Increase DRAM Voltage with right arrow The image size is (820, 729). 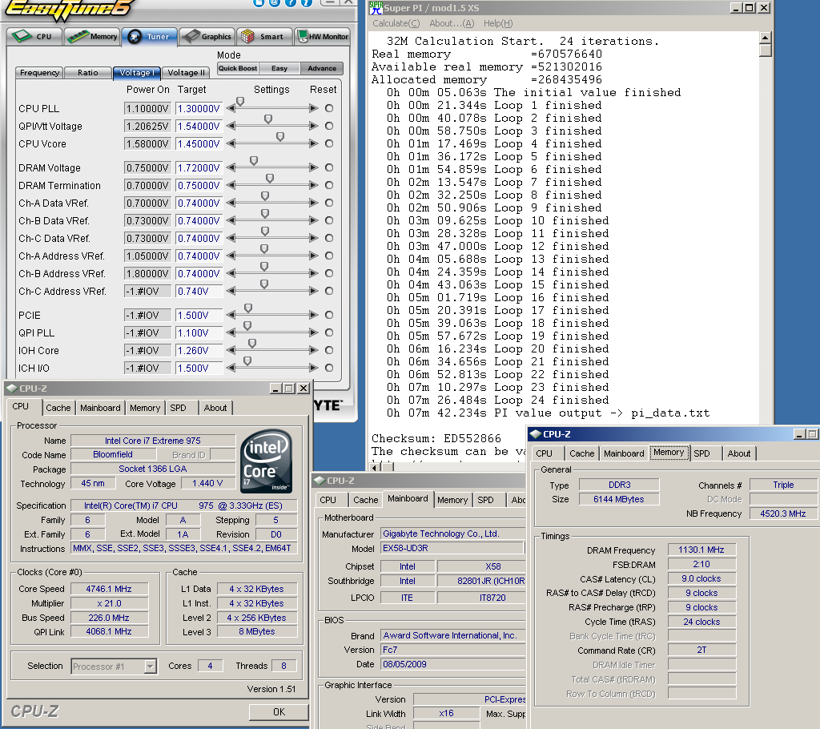pos(314,167)
